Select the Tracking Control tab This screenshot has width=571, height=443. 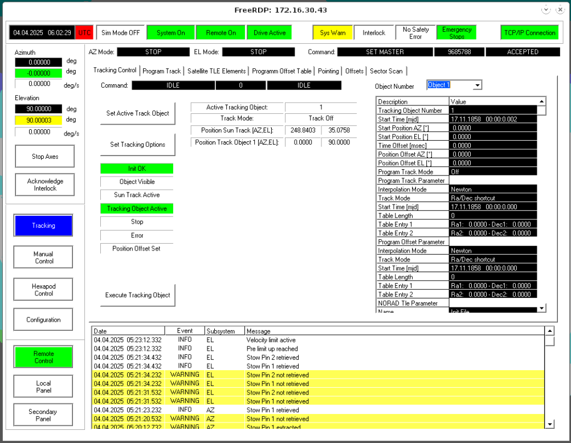pos(115,70)
